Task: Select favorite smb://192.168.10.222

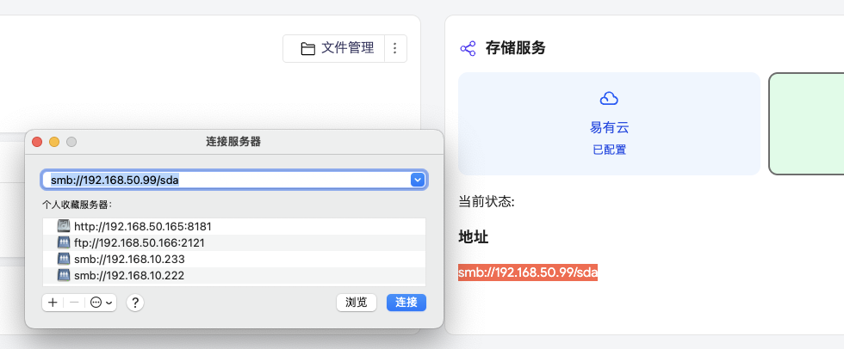Action: click(x=234, y=275)
